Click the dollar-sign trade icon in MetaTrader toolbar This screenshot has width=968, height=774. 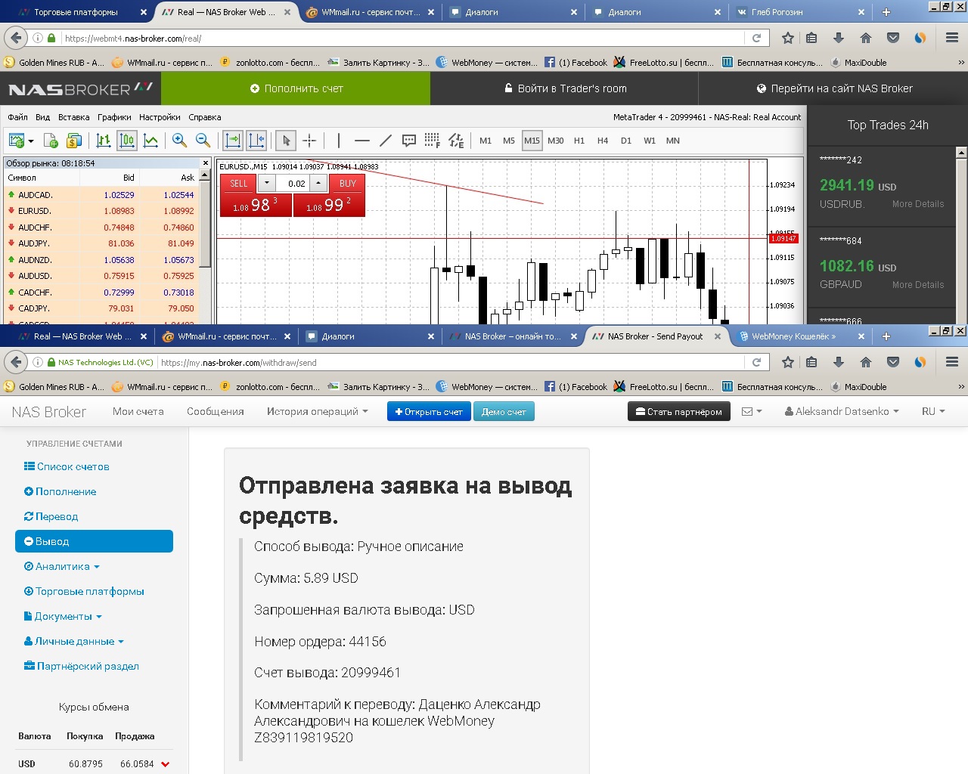74,141
